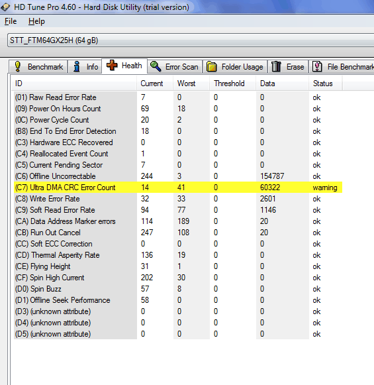Select the Offline Uncorrectable row
The width and height of the screenshot is (374, 385).
pos(178,176)
